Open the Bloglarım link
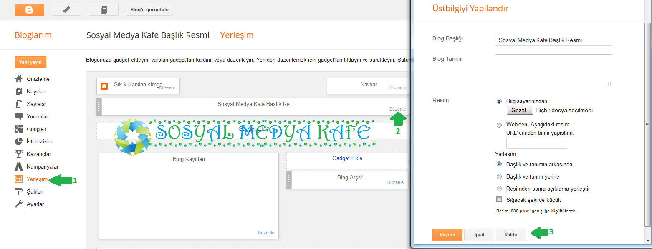This screenshot has height=249, width=652. point(33,35)
